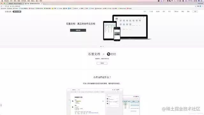Click the phone mockup image in the hero

117,34
